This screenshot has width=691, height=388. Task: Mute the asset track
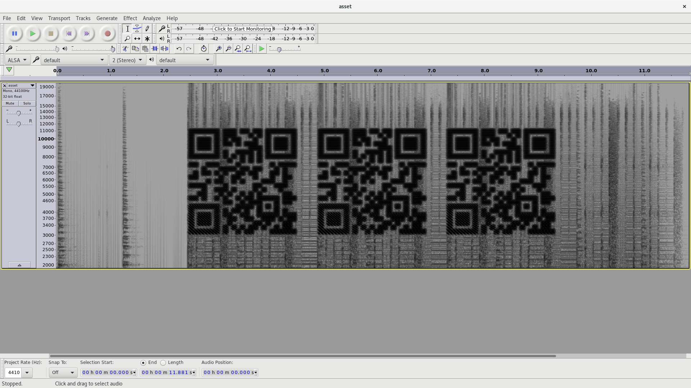click(10, 103)
